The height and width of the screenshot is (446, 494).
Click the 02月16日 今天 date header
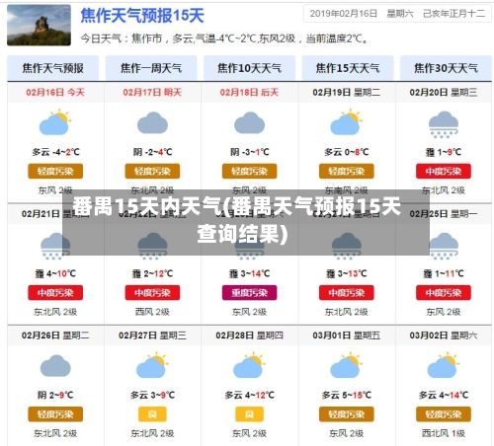coord(55,92)
